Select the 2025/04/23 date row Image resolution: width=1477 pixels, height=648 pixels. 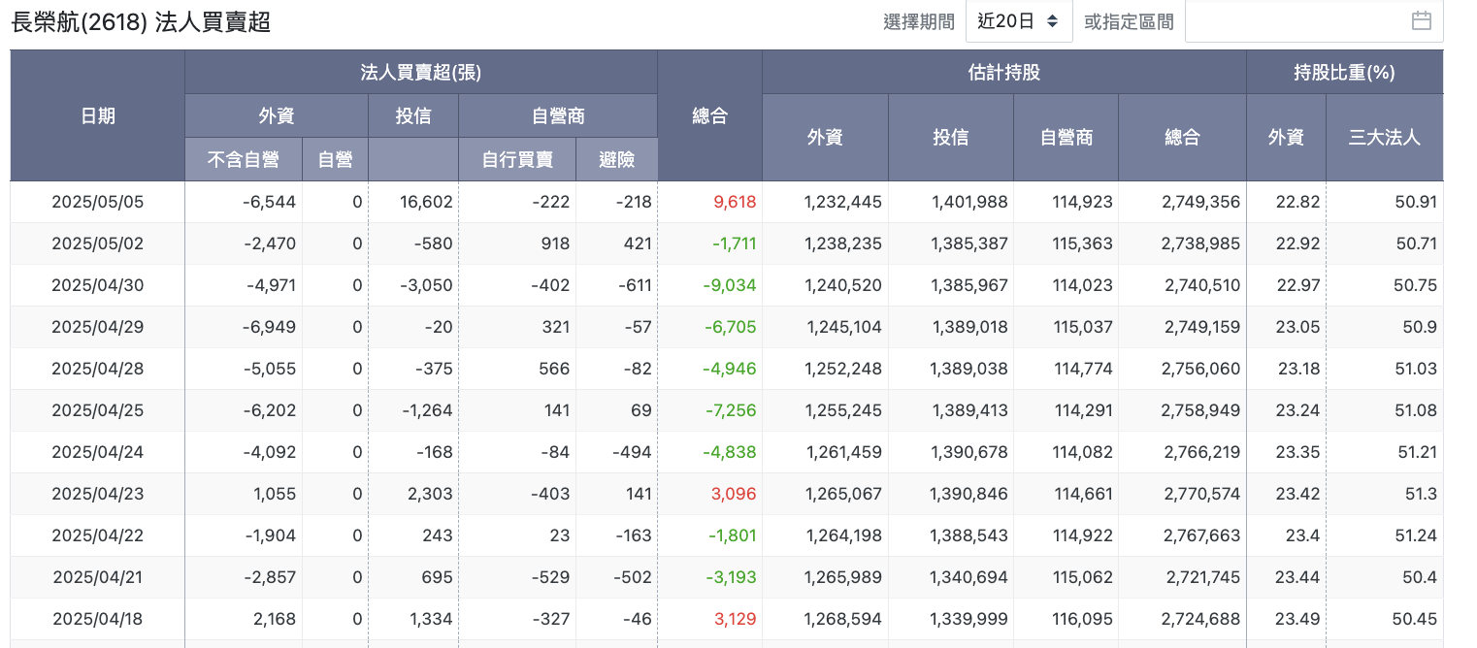coord(727,494)
